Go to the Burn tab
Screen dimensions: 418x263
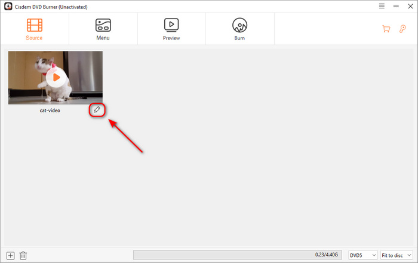(x=239, y=29)
